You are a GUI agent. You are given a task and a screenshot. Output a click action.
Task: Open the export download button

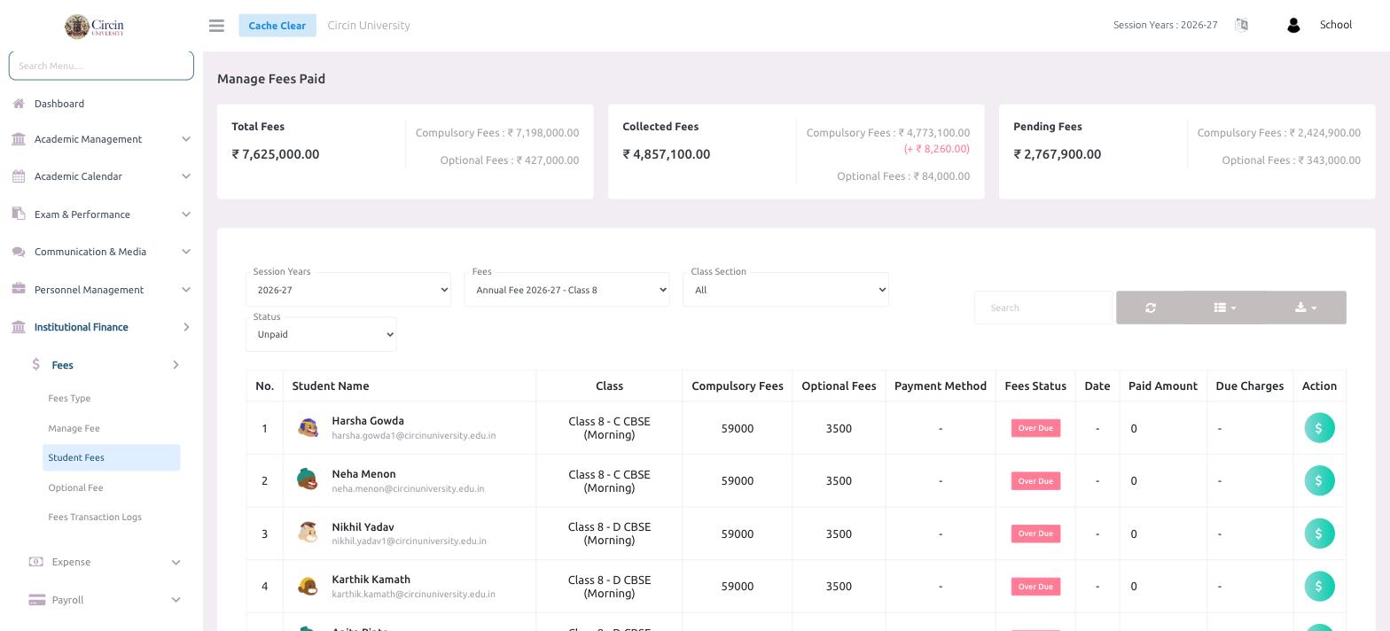click(1306, 308)
